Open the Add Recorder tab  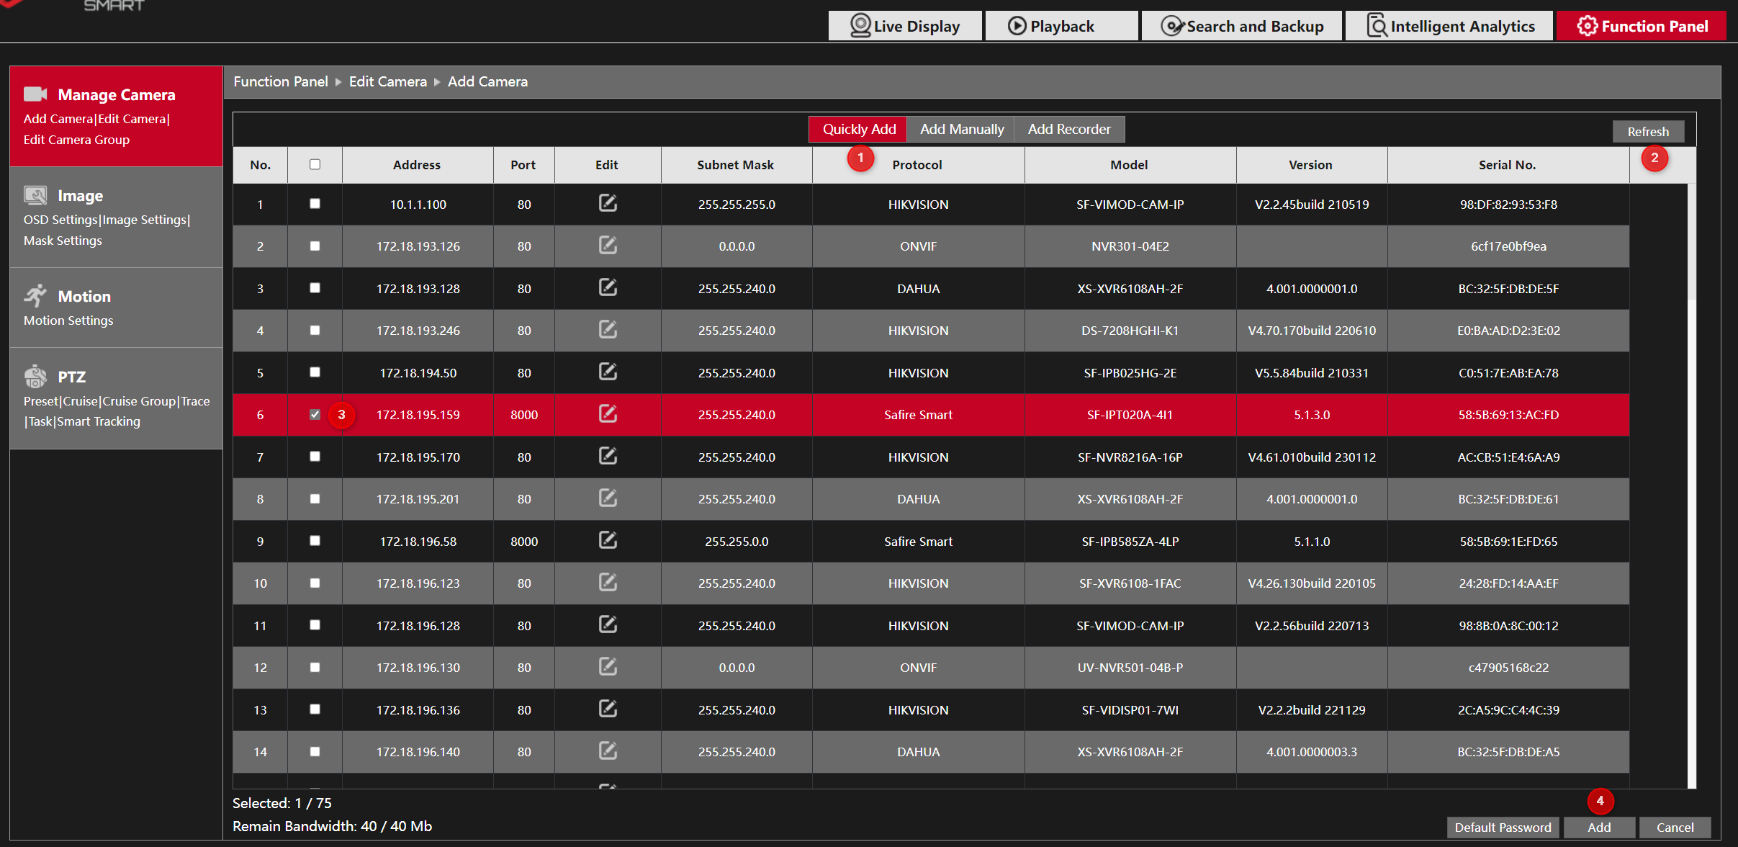[x=1069, y=130]
